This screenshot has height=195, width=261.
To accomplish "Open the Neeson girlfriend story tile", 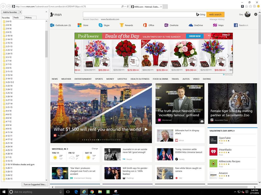I will coord(180,104).
